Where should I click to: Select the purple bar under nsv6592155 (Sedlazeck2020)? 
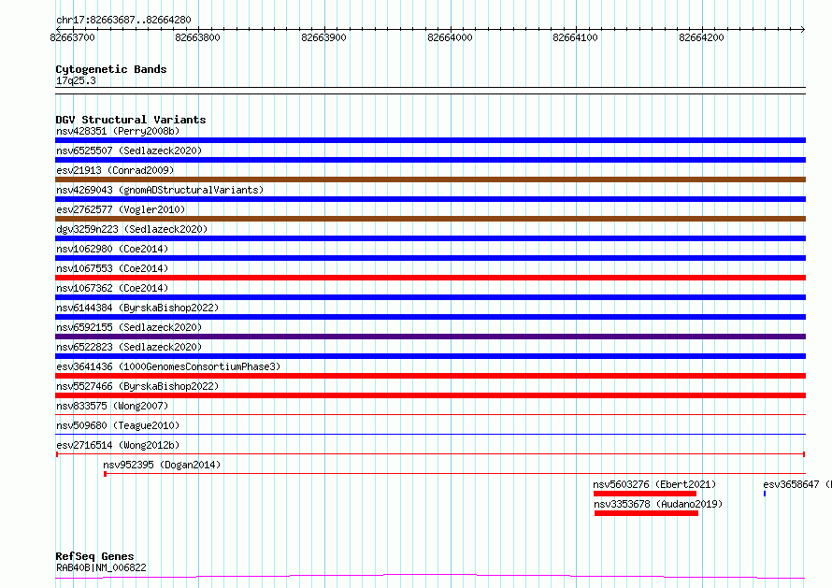[430, 337]
